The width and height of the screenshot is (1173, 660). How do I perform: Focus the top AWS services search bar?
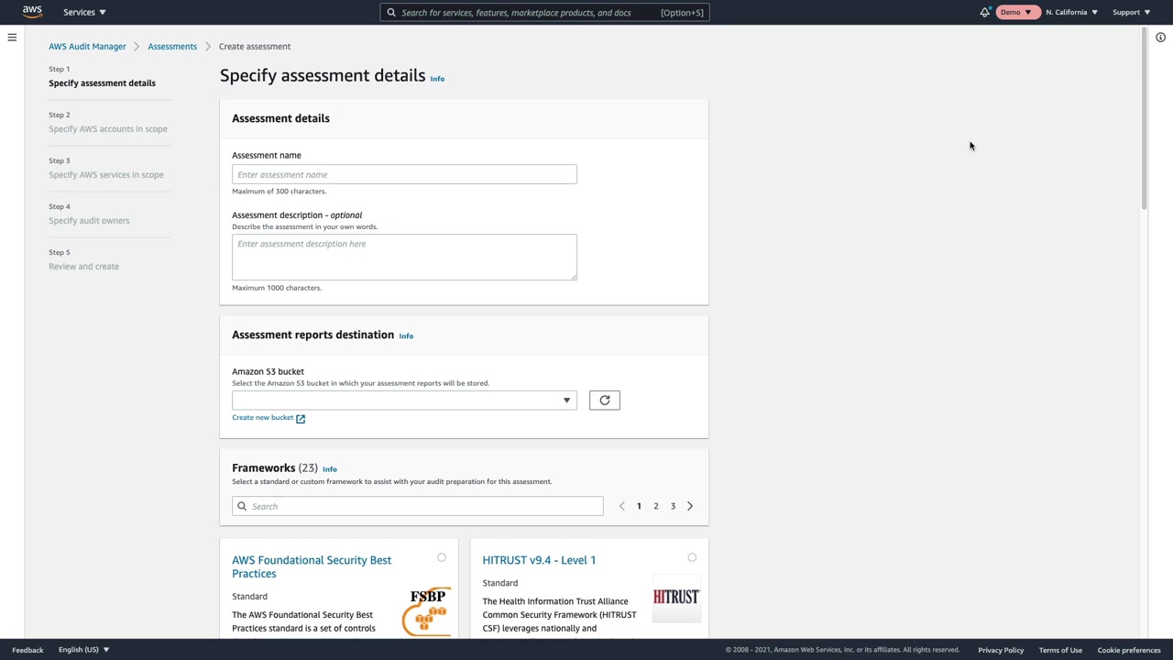click(x=544, y=13)
